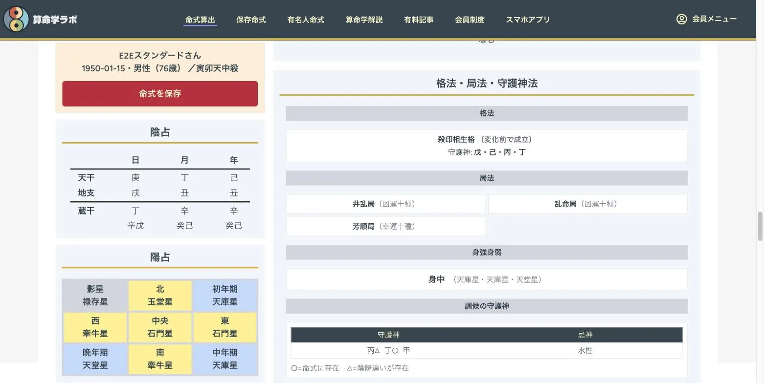Click the 算命学ラボ site title text

55,20
